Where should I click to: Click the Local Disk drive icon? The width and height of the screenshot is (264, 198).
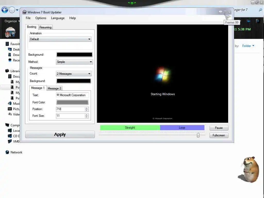pos(10,130)
